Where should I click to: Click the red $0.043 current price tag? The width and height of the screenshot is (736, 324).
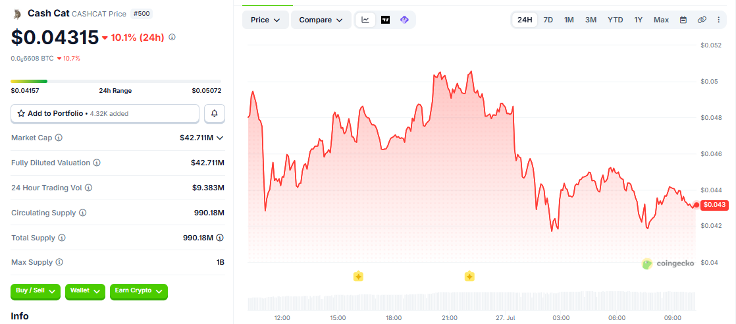pos(714,205)
